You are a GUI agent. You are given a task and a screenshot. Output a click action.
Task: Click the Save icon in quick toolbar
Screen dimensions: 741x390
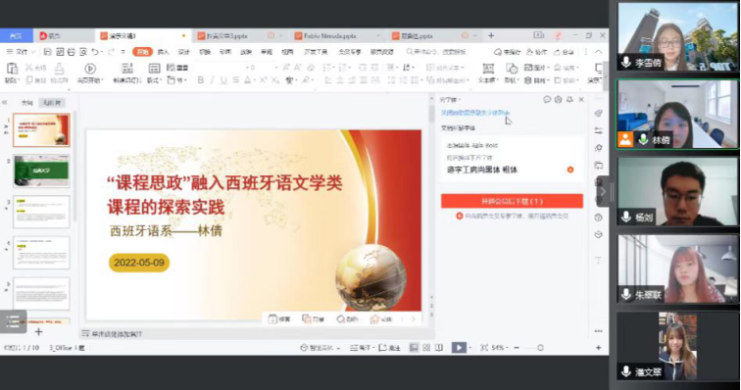coord(48,52)
